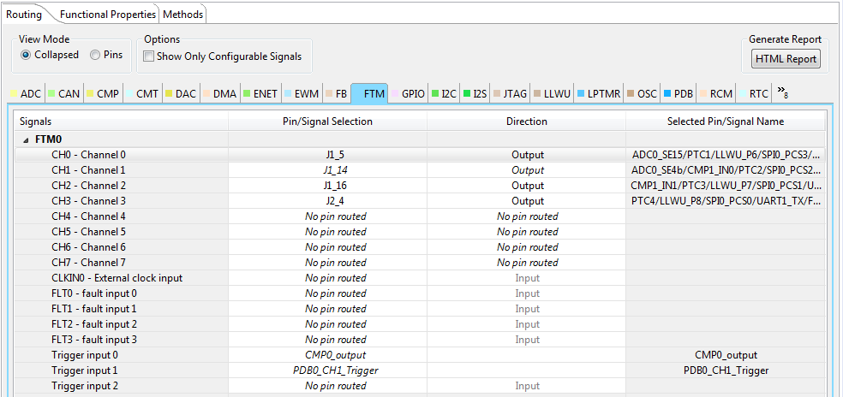This screenshot has width=843, height=397.
Task: Open the DAC peripheral tab
Action: tap(181, 93)
